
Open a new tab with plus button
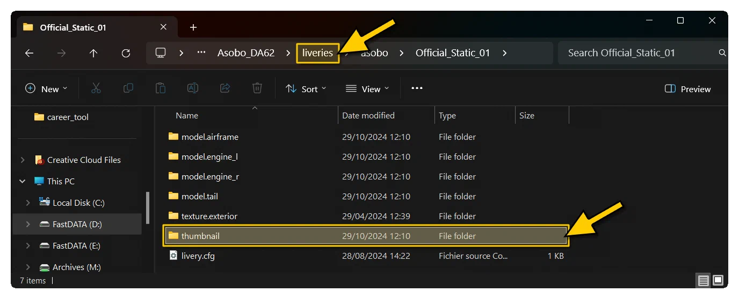click(193, 27)
